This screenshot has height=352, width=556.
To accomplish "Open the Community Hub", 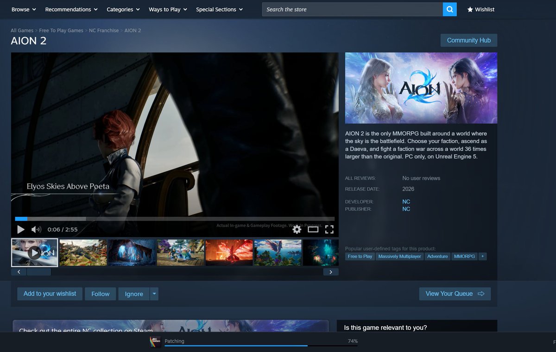I will coord(469,40).
